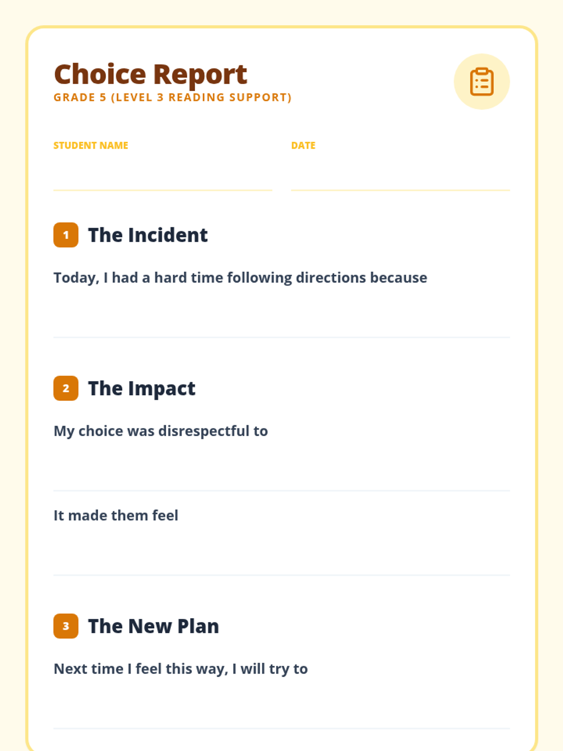Click the clipboard icon in header

click(x=482, y=82)
